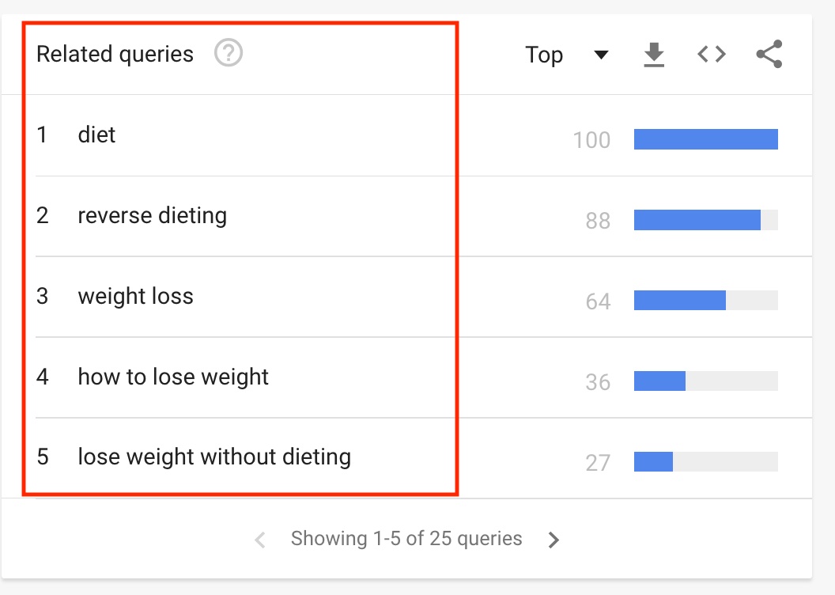Open the 'diet' related query
835x595 pixels.
[x=96, y=135]
